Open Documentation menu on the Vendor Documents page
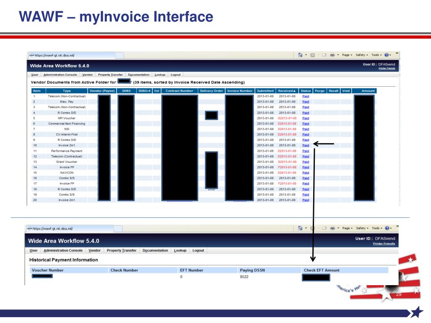The height and width of the screenshot is (323, 431). [x=139, y=75]
